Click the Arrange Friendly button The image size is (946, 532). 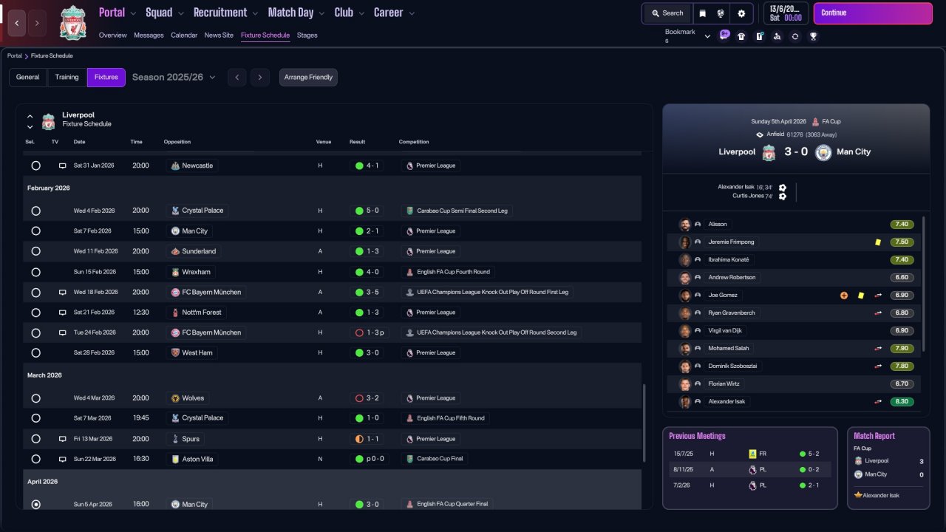pos(308,78)
